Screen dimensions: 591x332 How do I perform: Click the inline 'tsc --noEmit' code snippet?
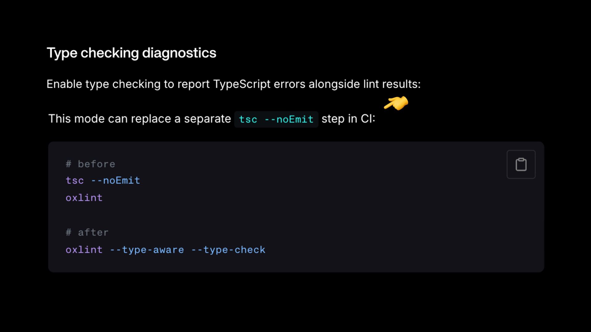pyautogui.click(x=276, y=119)
